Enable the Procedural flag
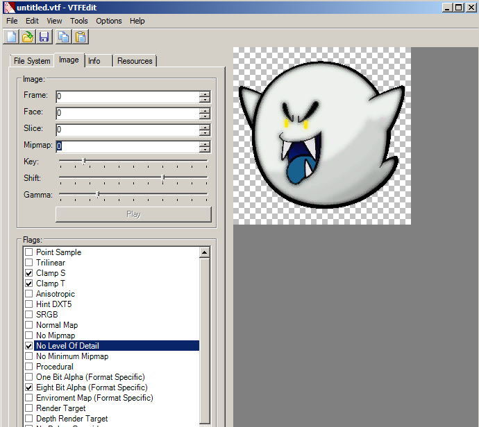 pyautogui.click(x=28, y=367)
